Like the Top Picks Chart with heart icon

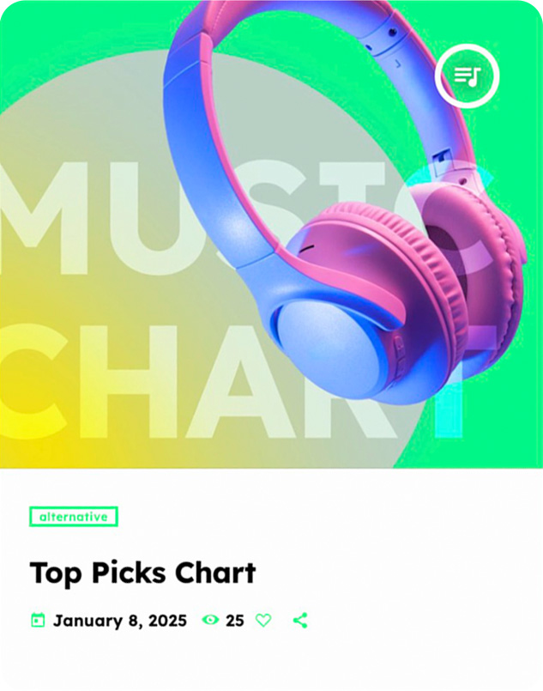tap(263, 620)
